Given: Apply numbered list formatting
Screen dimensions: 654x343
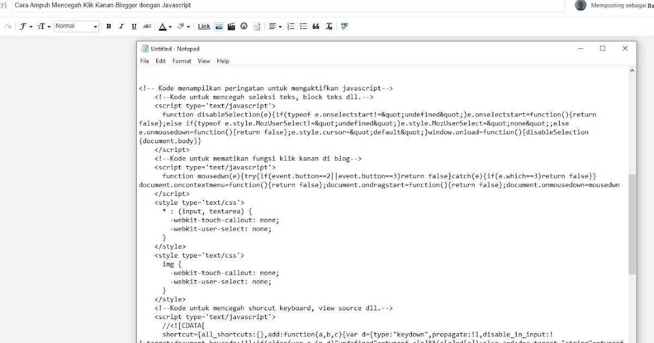Looking at the screenshot, I should point(291,26).
